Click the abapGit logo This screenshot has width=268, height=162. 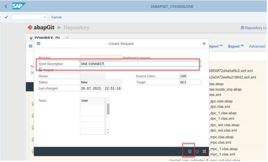tap(41, 27)
